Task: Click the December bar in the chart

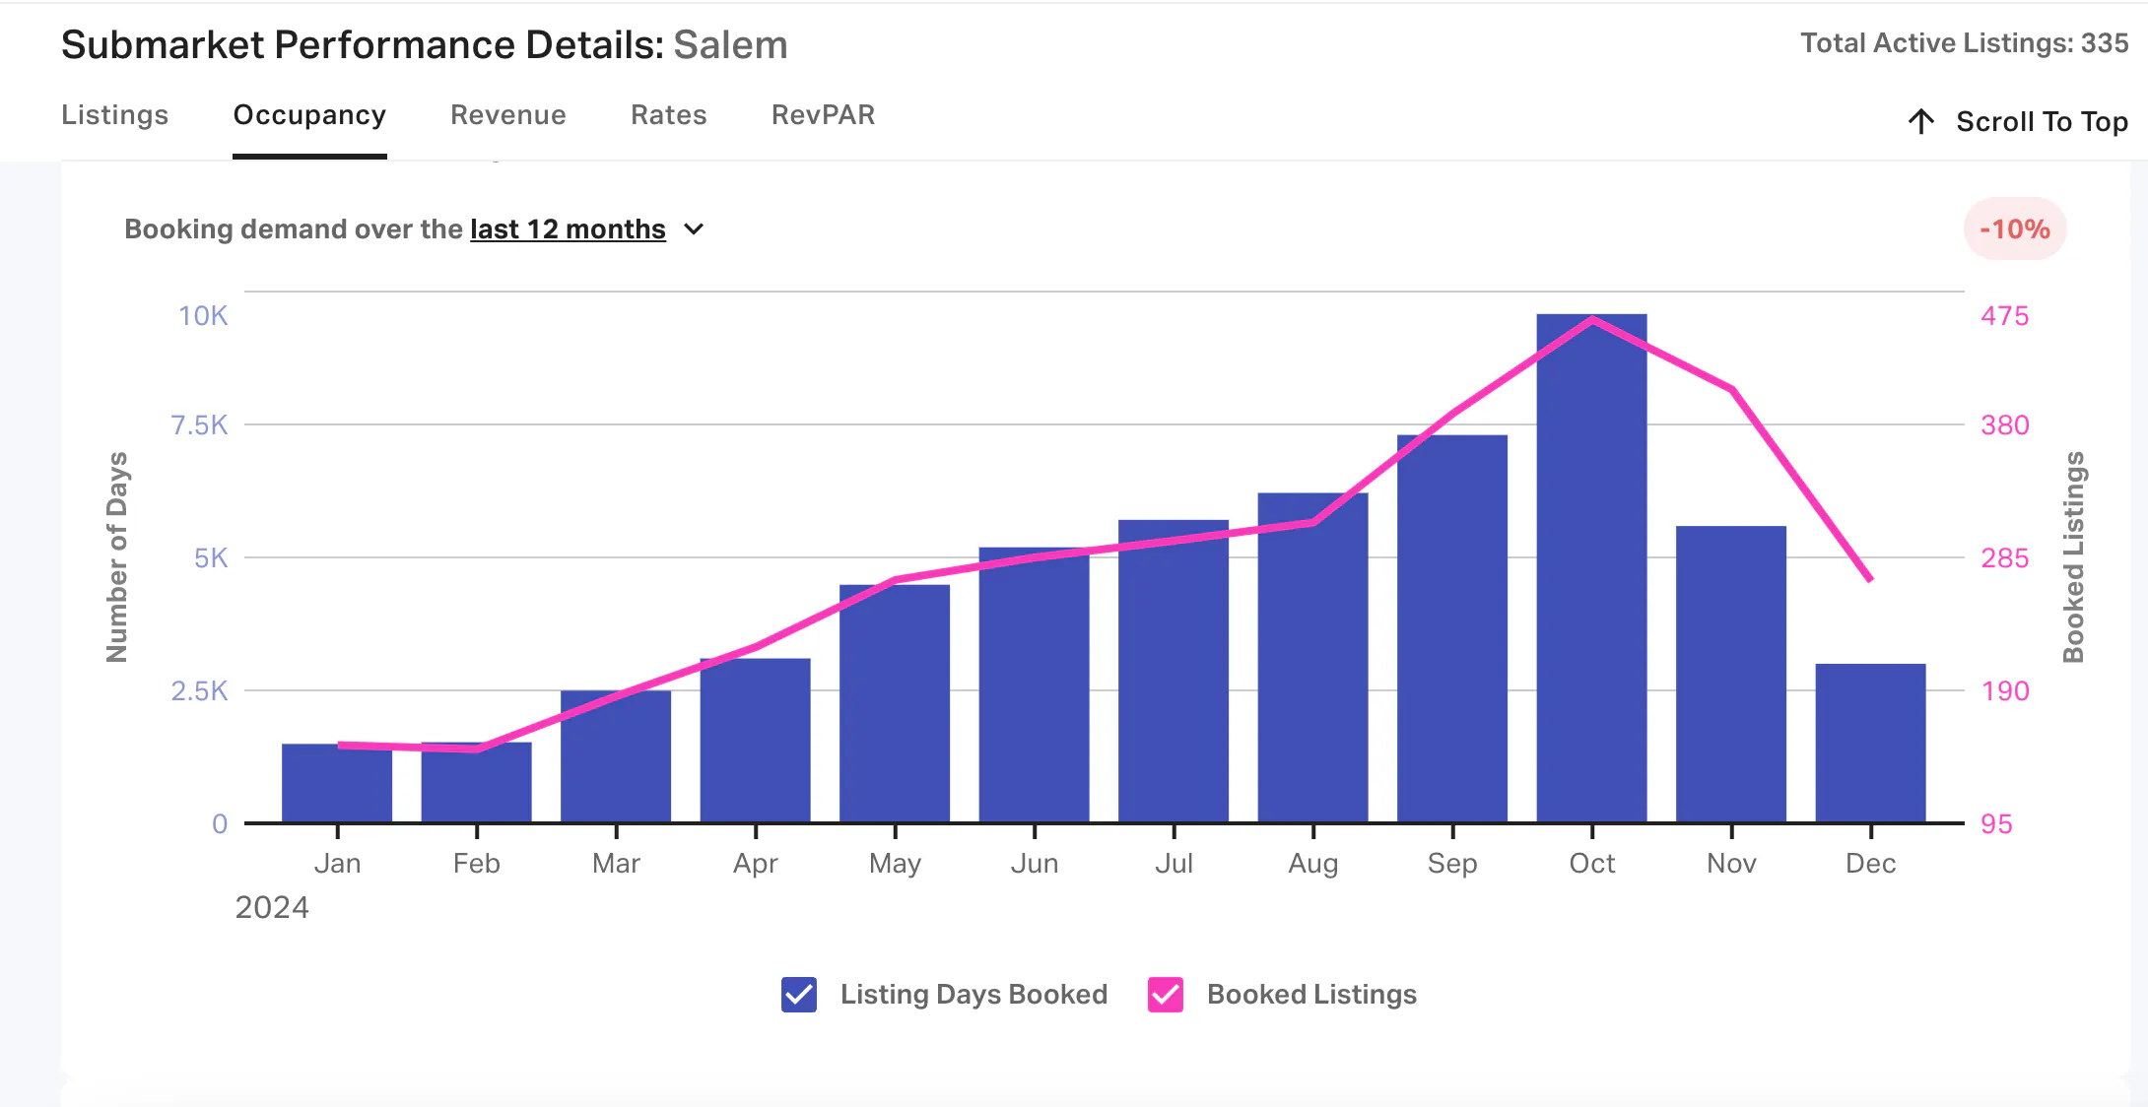Action: [x=1870, y=744]
